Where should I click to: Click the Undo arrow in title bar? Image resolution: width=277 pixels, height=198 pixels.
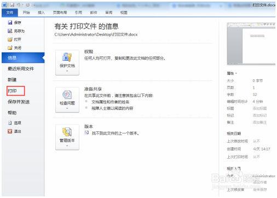point(19,5)
